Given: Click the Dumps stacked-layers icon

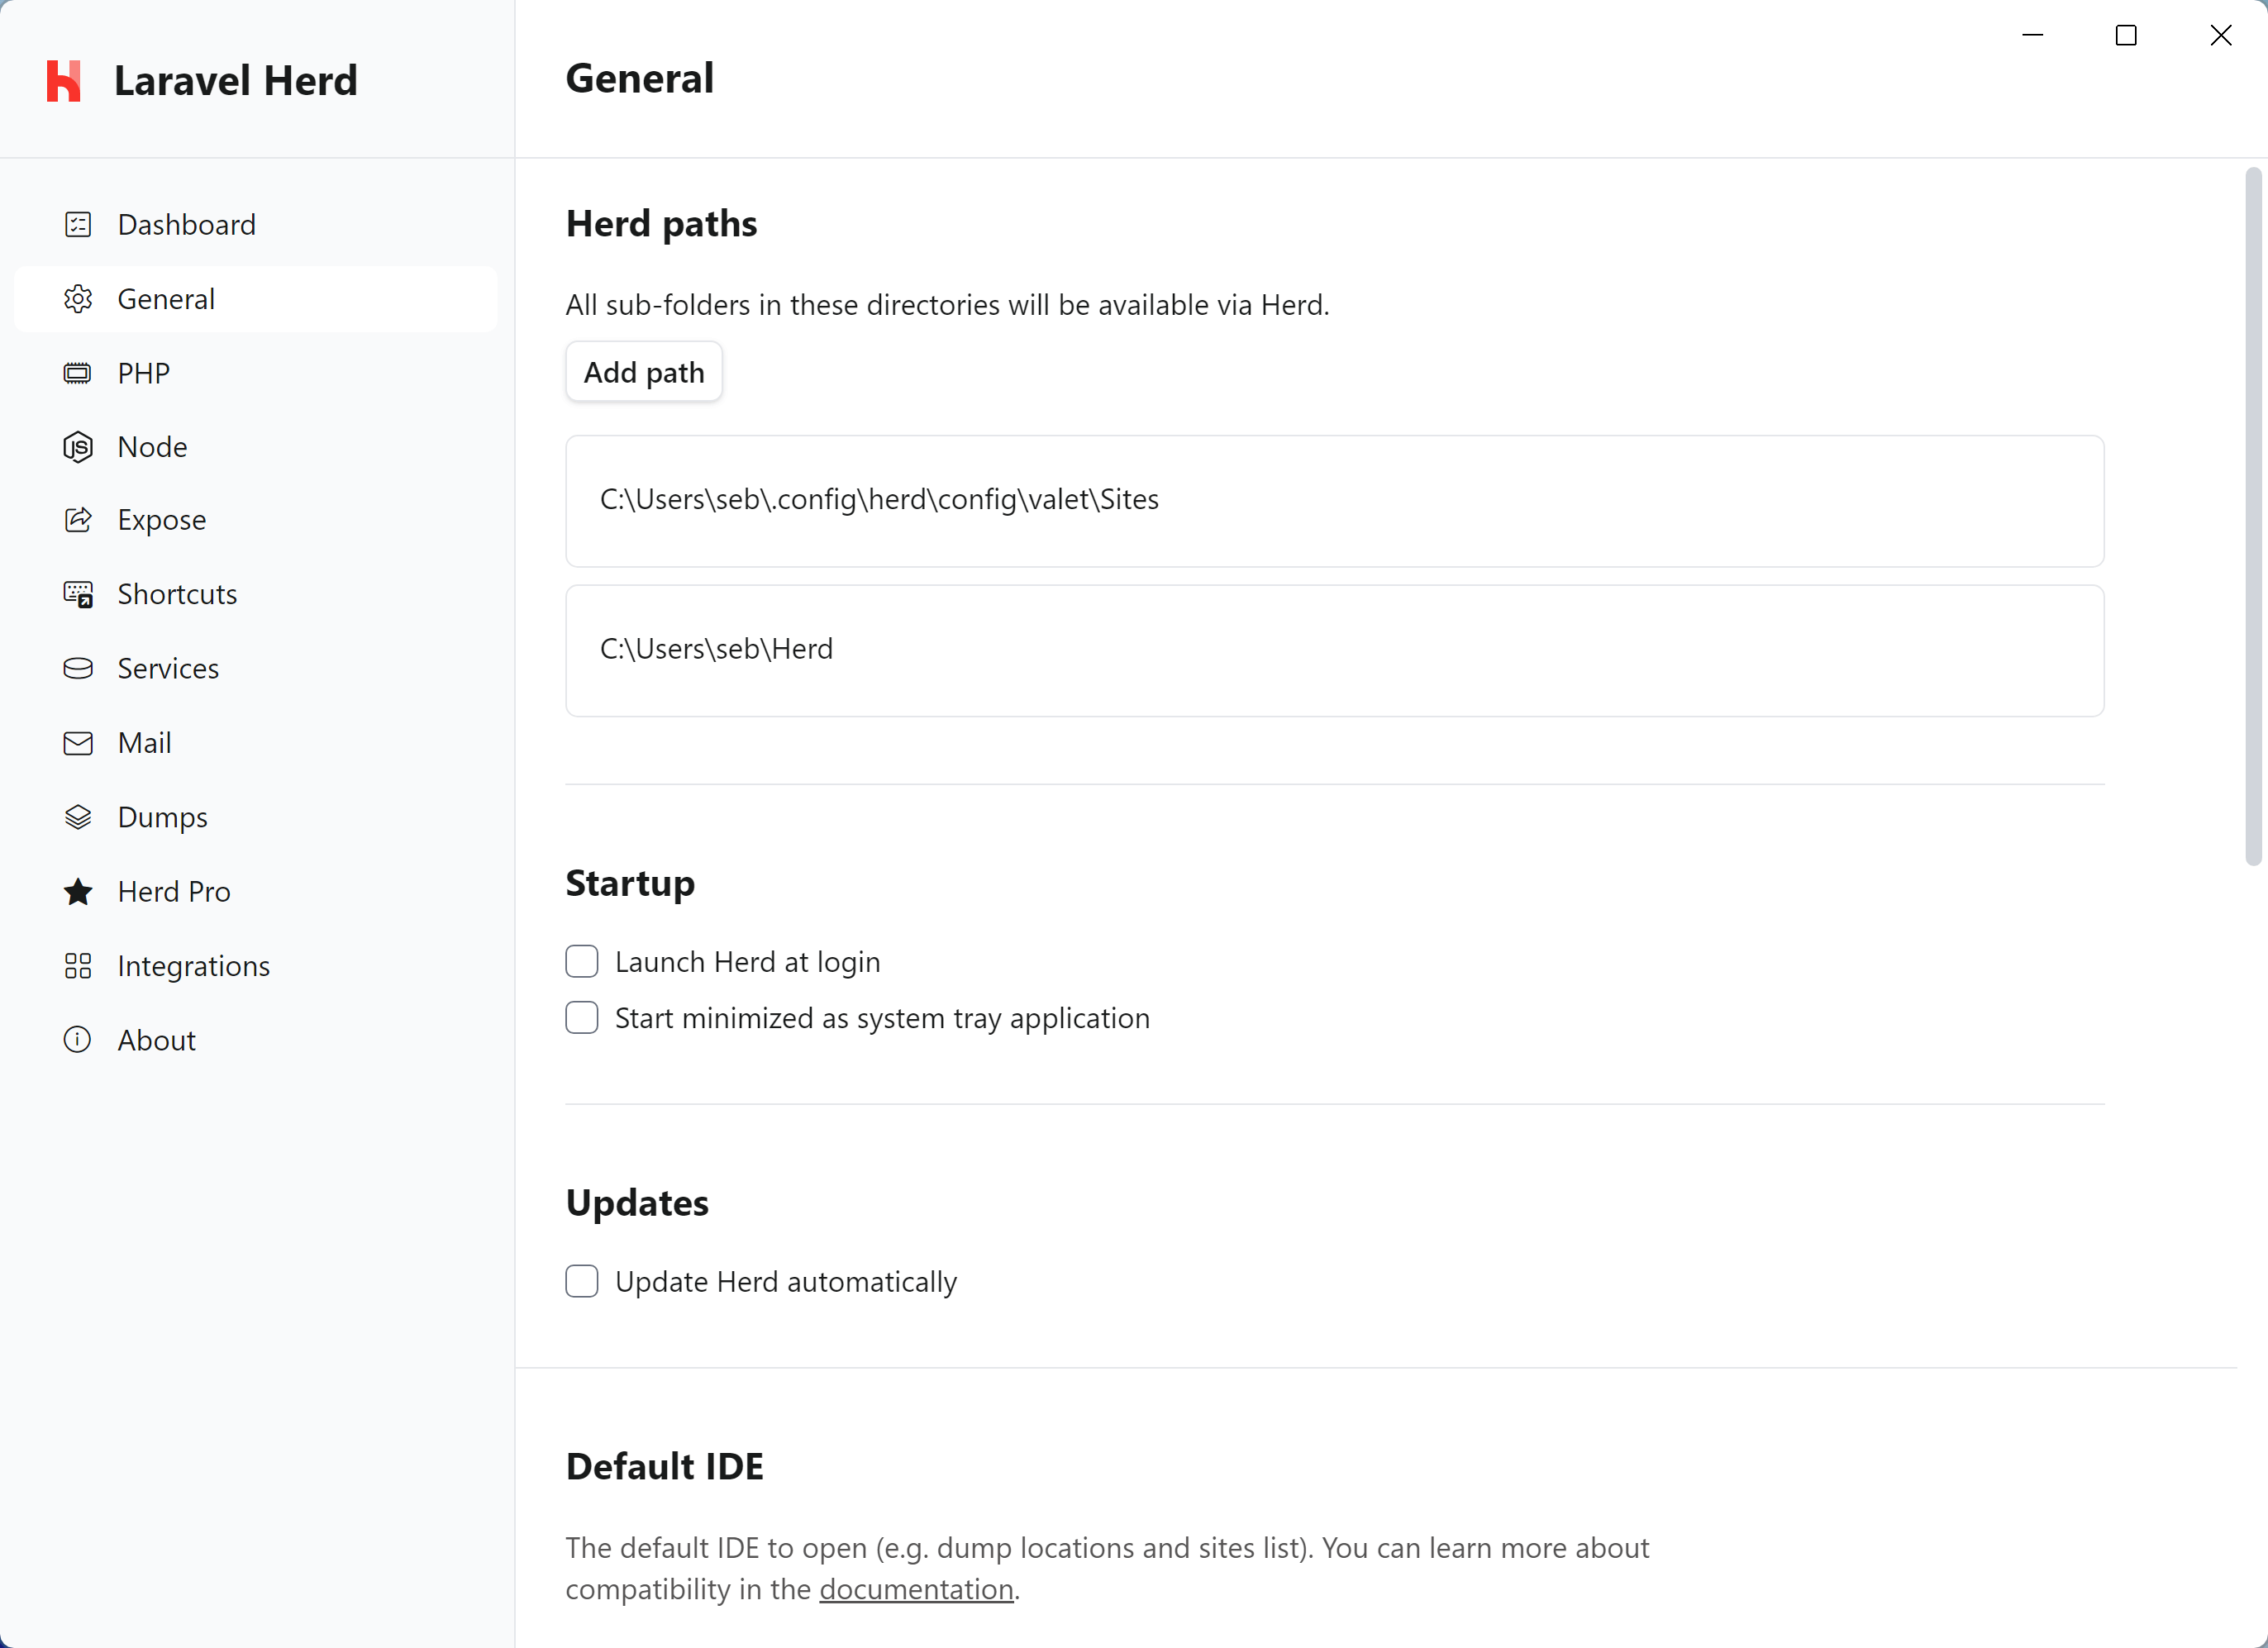Looking at the screenshot, I should 77,816.
